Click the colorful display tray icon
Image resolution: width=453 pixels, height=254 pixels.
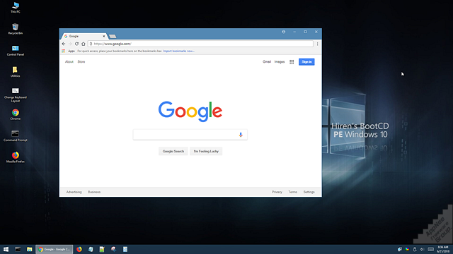click(408, 249)
